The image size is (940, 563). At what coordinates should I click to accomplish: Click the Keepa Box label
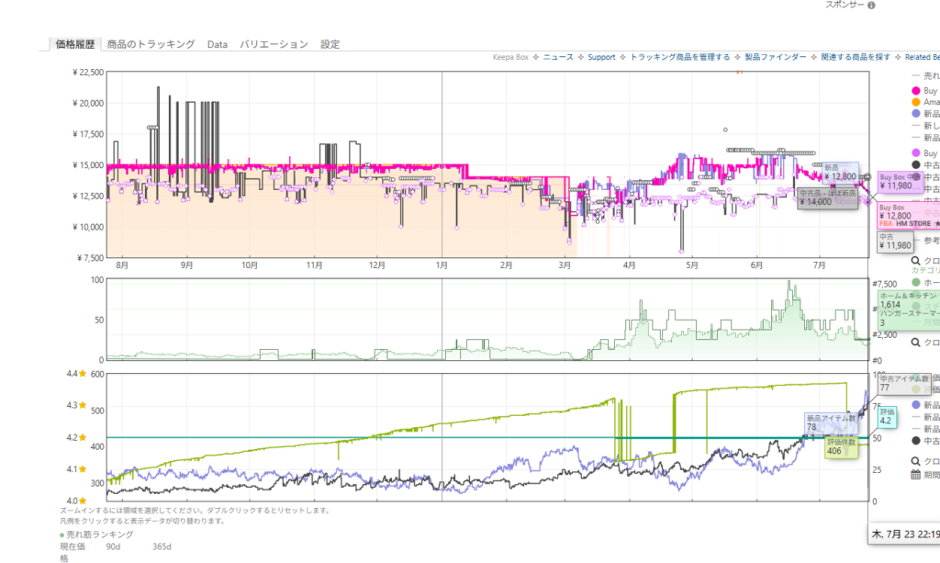510,57
